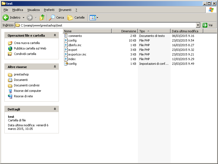This screenshot has height=164, width=218.
Task: Select the exportcsv.inc file name
Action: (77, 54)
